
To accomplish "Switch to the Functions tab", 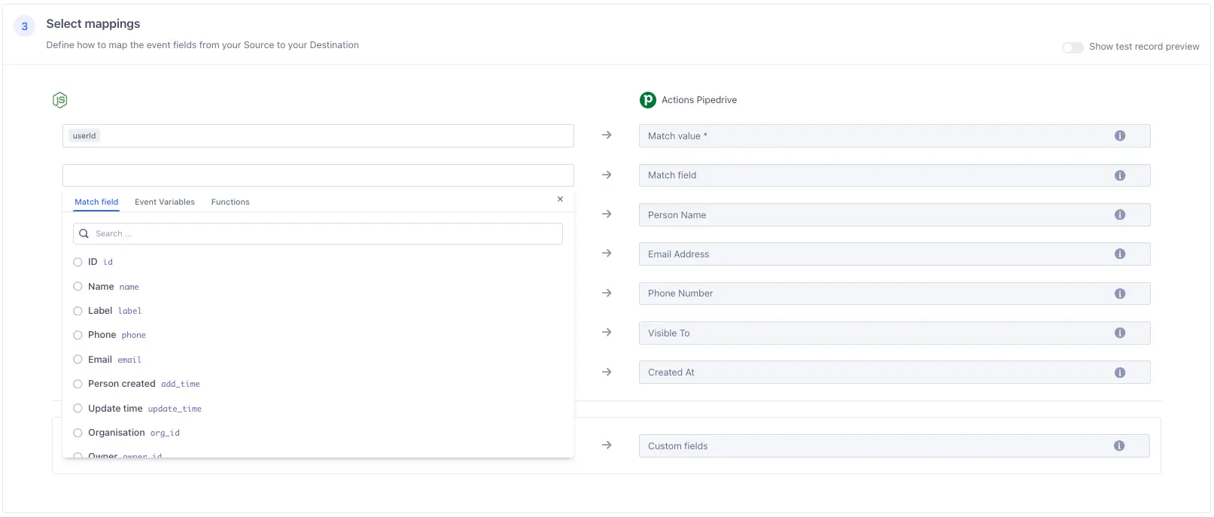I will click(x=230, y=202).
